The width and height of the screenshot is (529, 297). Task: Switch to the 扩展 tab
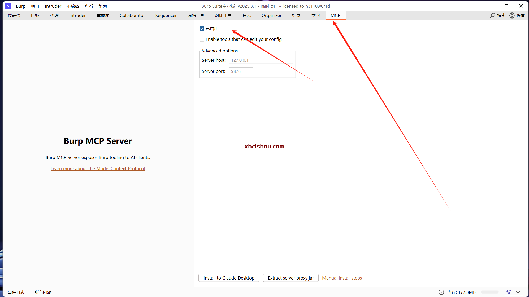(x=296, y=15)
